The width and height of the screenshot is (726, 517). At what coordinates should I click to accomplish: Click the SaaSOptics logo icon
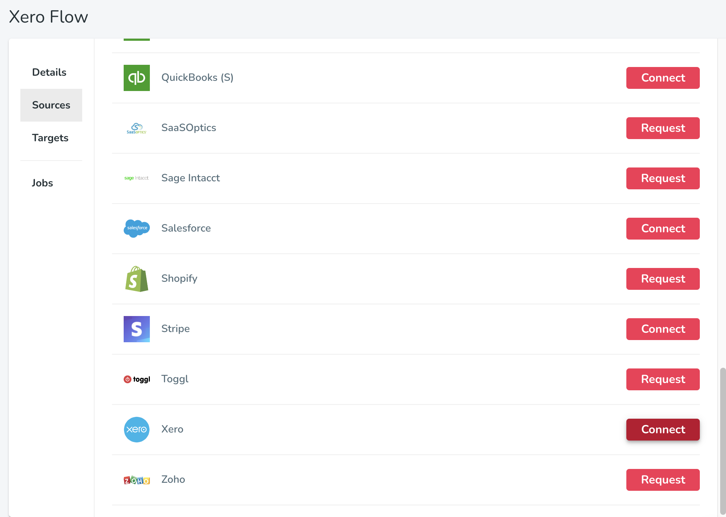(x=137, y=128)
